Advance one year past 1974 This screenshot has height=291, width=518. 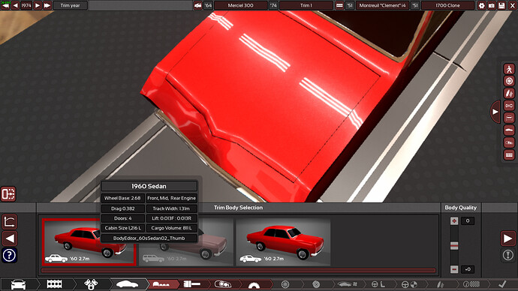pos(38,5)
